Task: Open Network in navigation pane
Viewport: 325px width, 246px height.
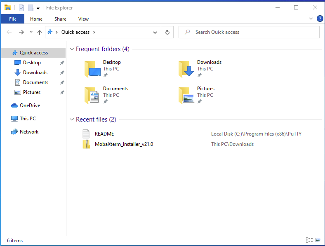Action: [29, 132]
